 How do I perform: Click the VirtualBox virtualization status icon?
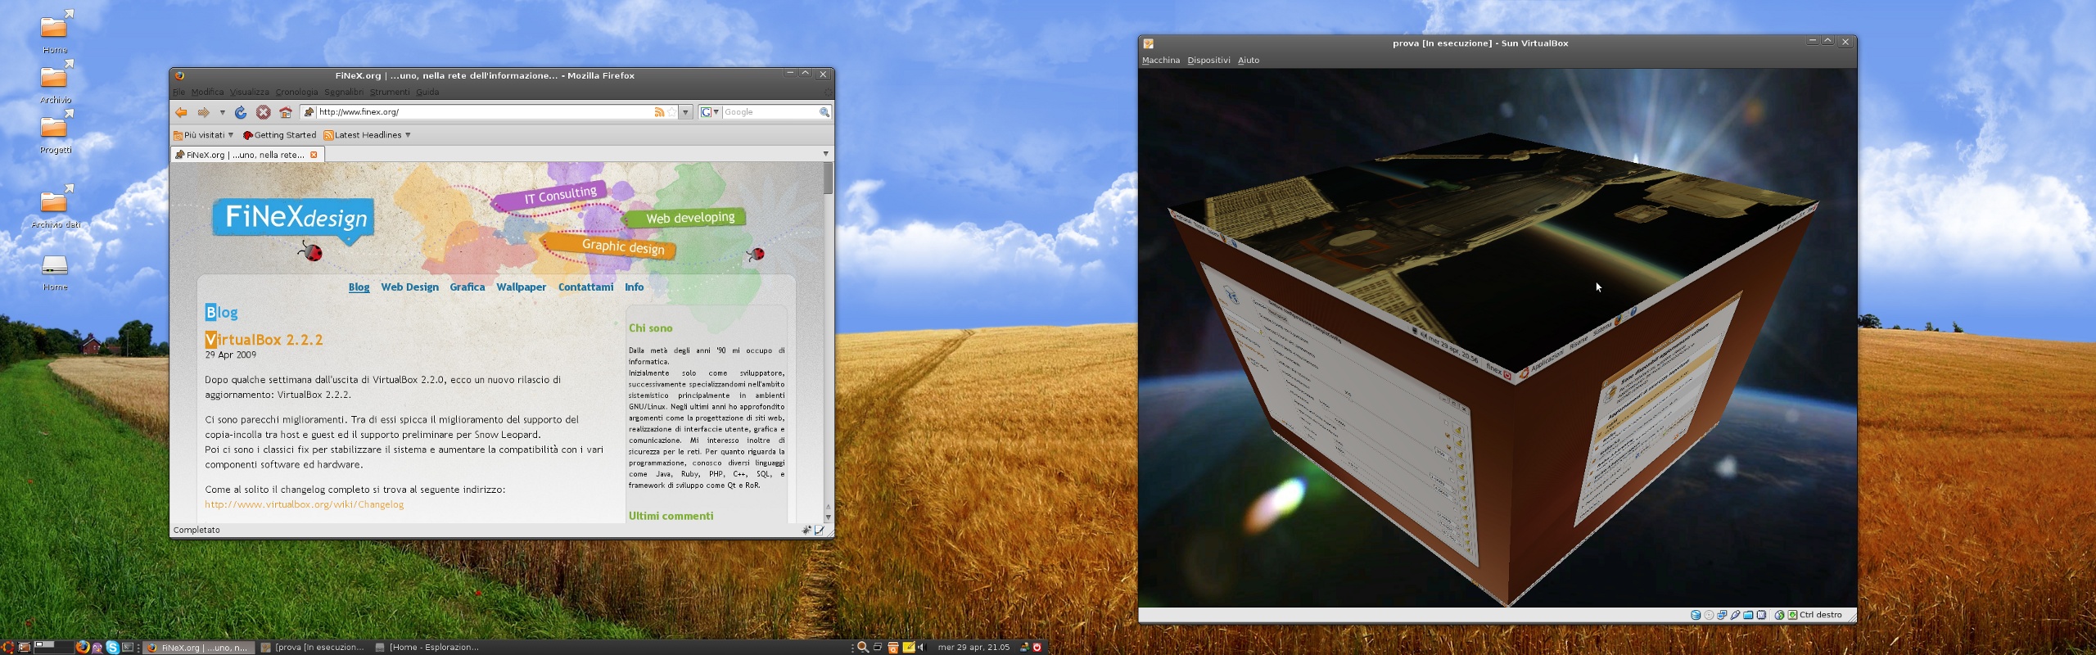point(1761,615)
